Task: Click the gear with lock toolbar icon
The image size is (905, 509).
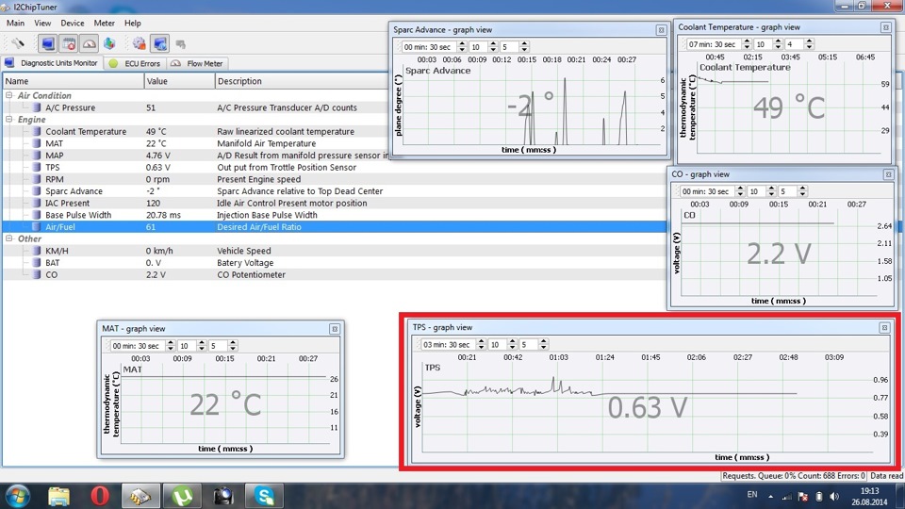Action: 140,43
